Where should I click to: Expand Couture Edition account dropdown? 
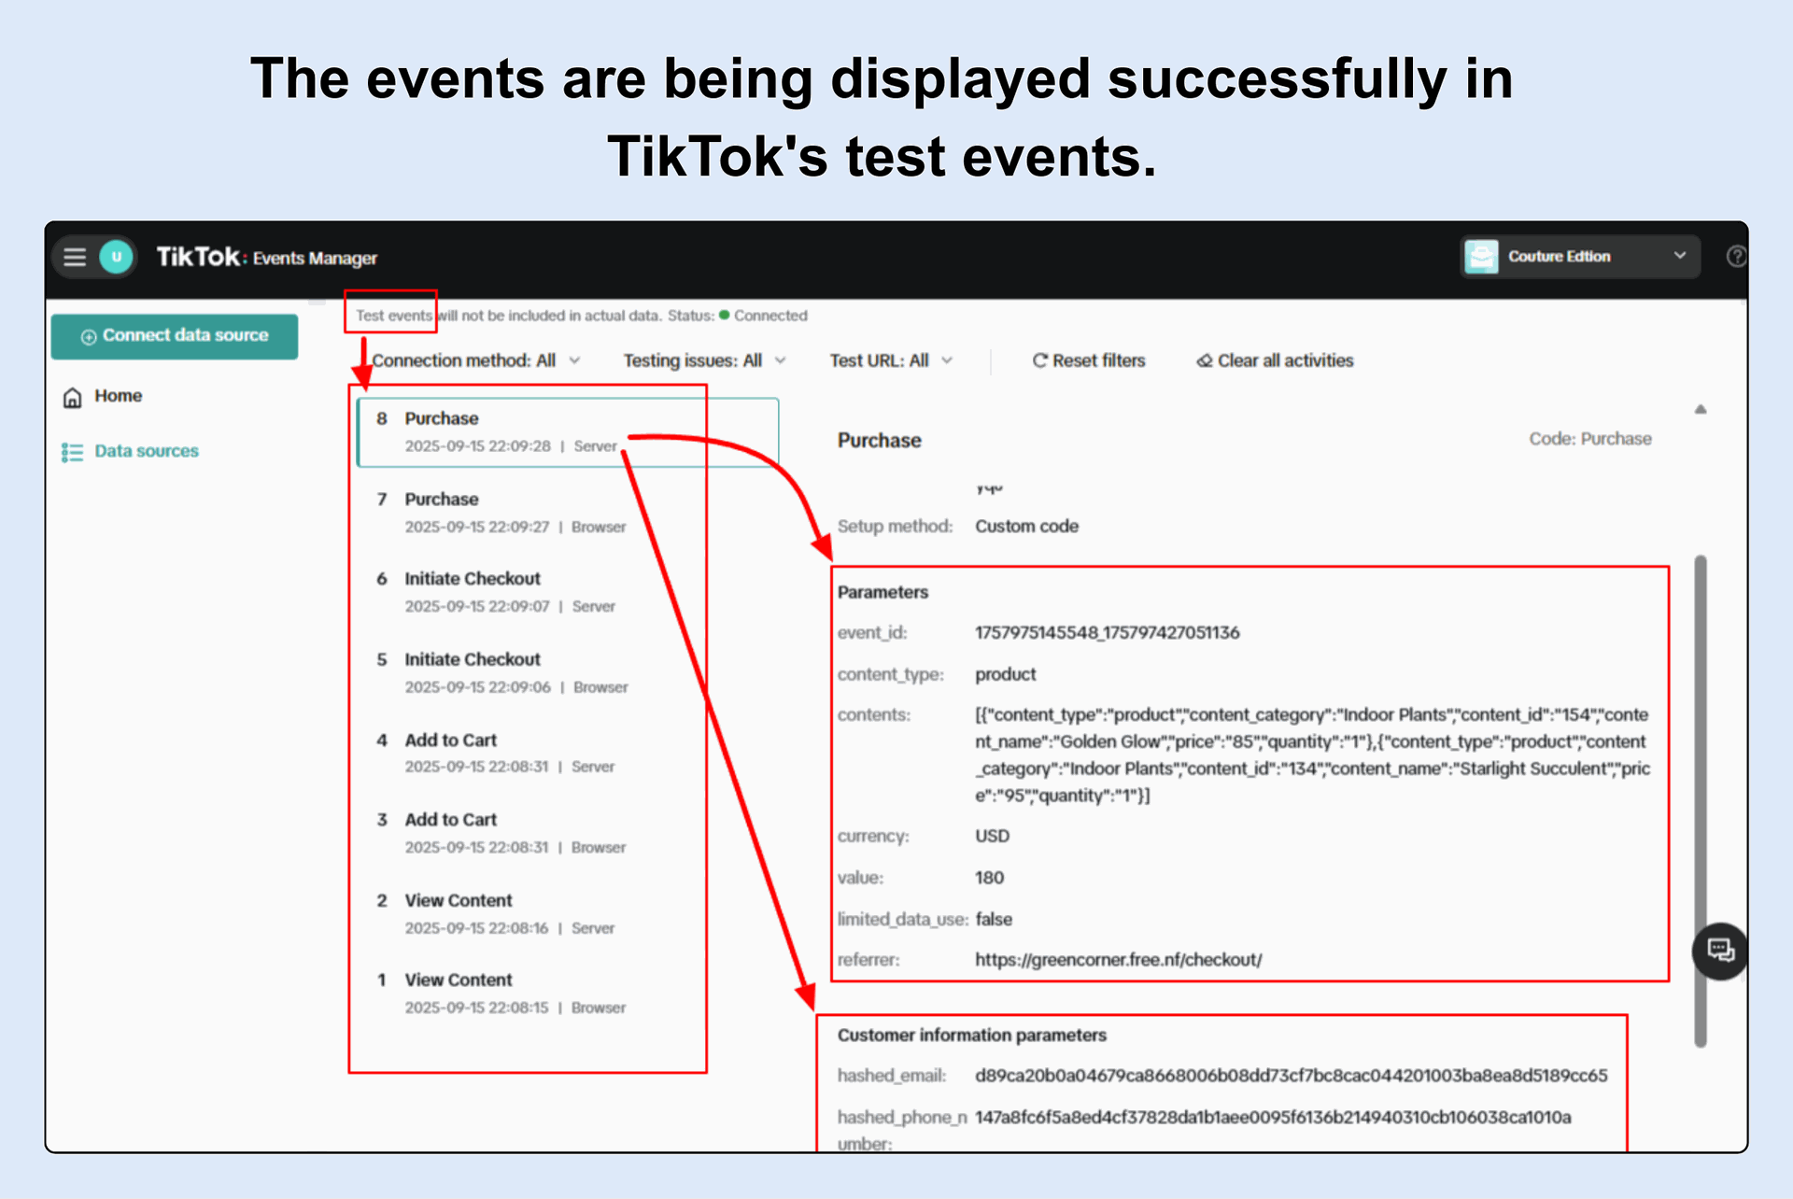pos(1679,256)
